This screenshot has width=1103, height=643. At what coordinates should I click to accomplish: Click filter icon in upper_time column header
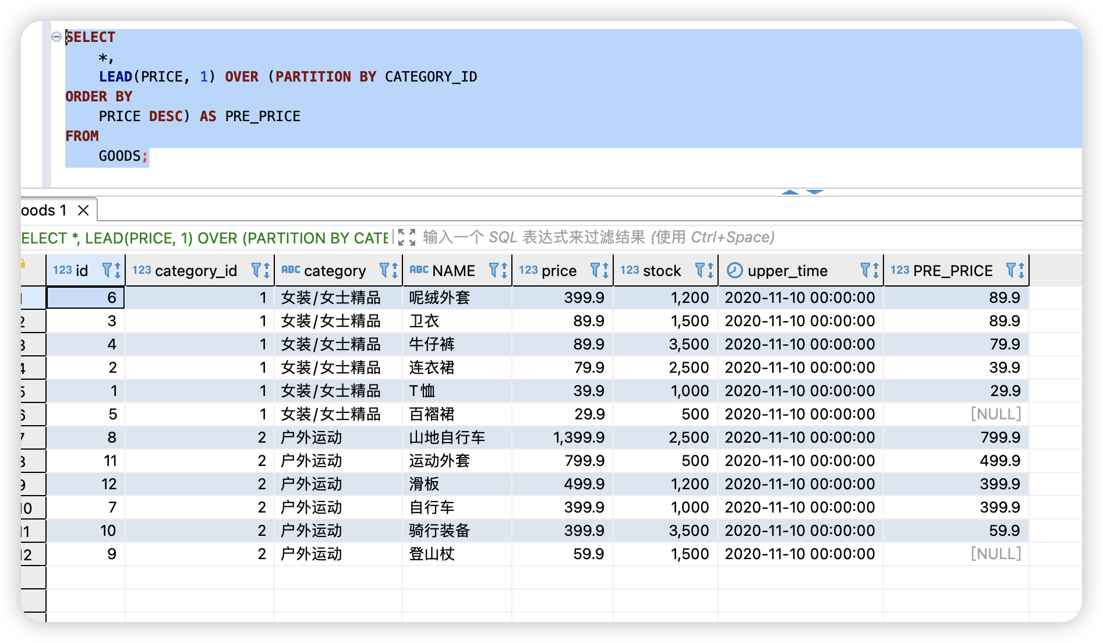865,270
